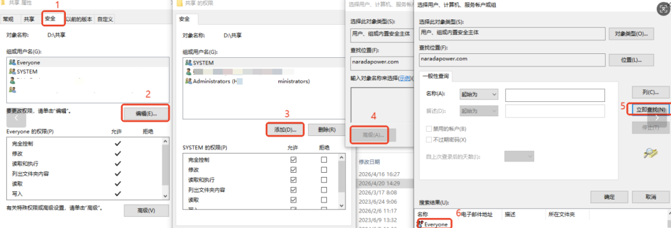
Task: Click 高级(A)... button in select users dialog
Action: click(x=373, y=135)
